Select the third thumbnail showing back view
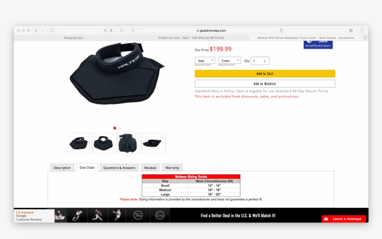The height and width of the screenshot is (239, 382). (128, 143)
